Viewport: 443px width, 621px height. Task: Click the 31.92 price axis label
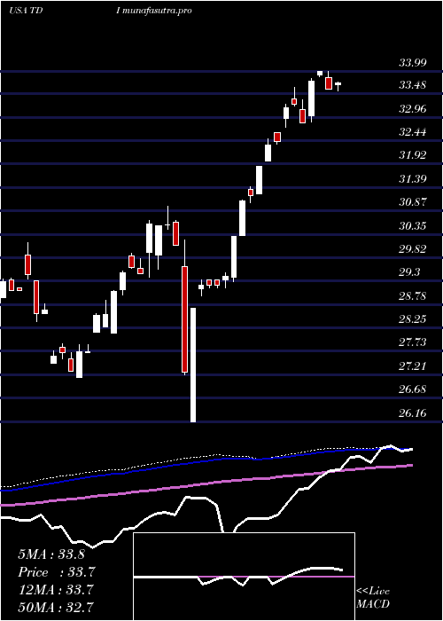pyautogui.click(x=413, y=155)
